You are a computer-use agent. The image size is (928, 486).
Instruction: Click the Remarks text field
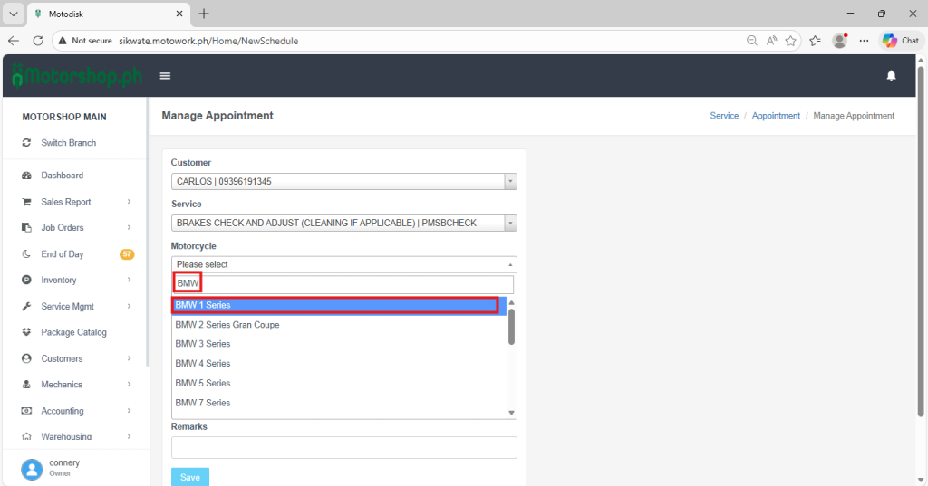coord(343,447)
